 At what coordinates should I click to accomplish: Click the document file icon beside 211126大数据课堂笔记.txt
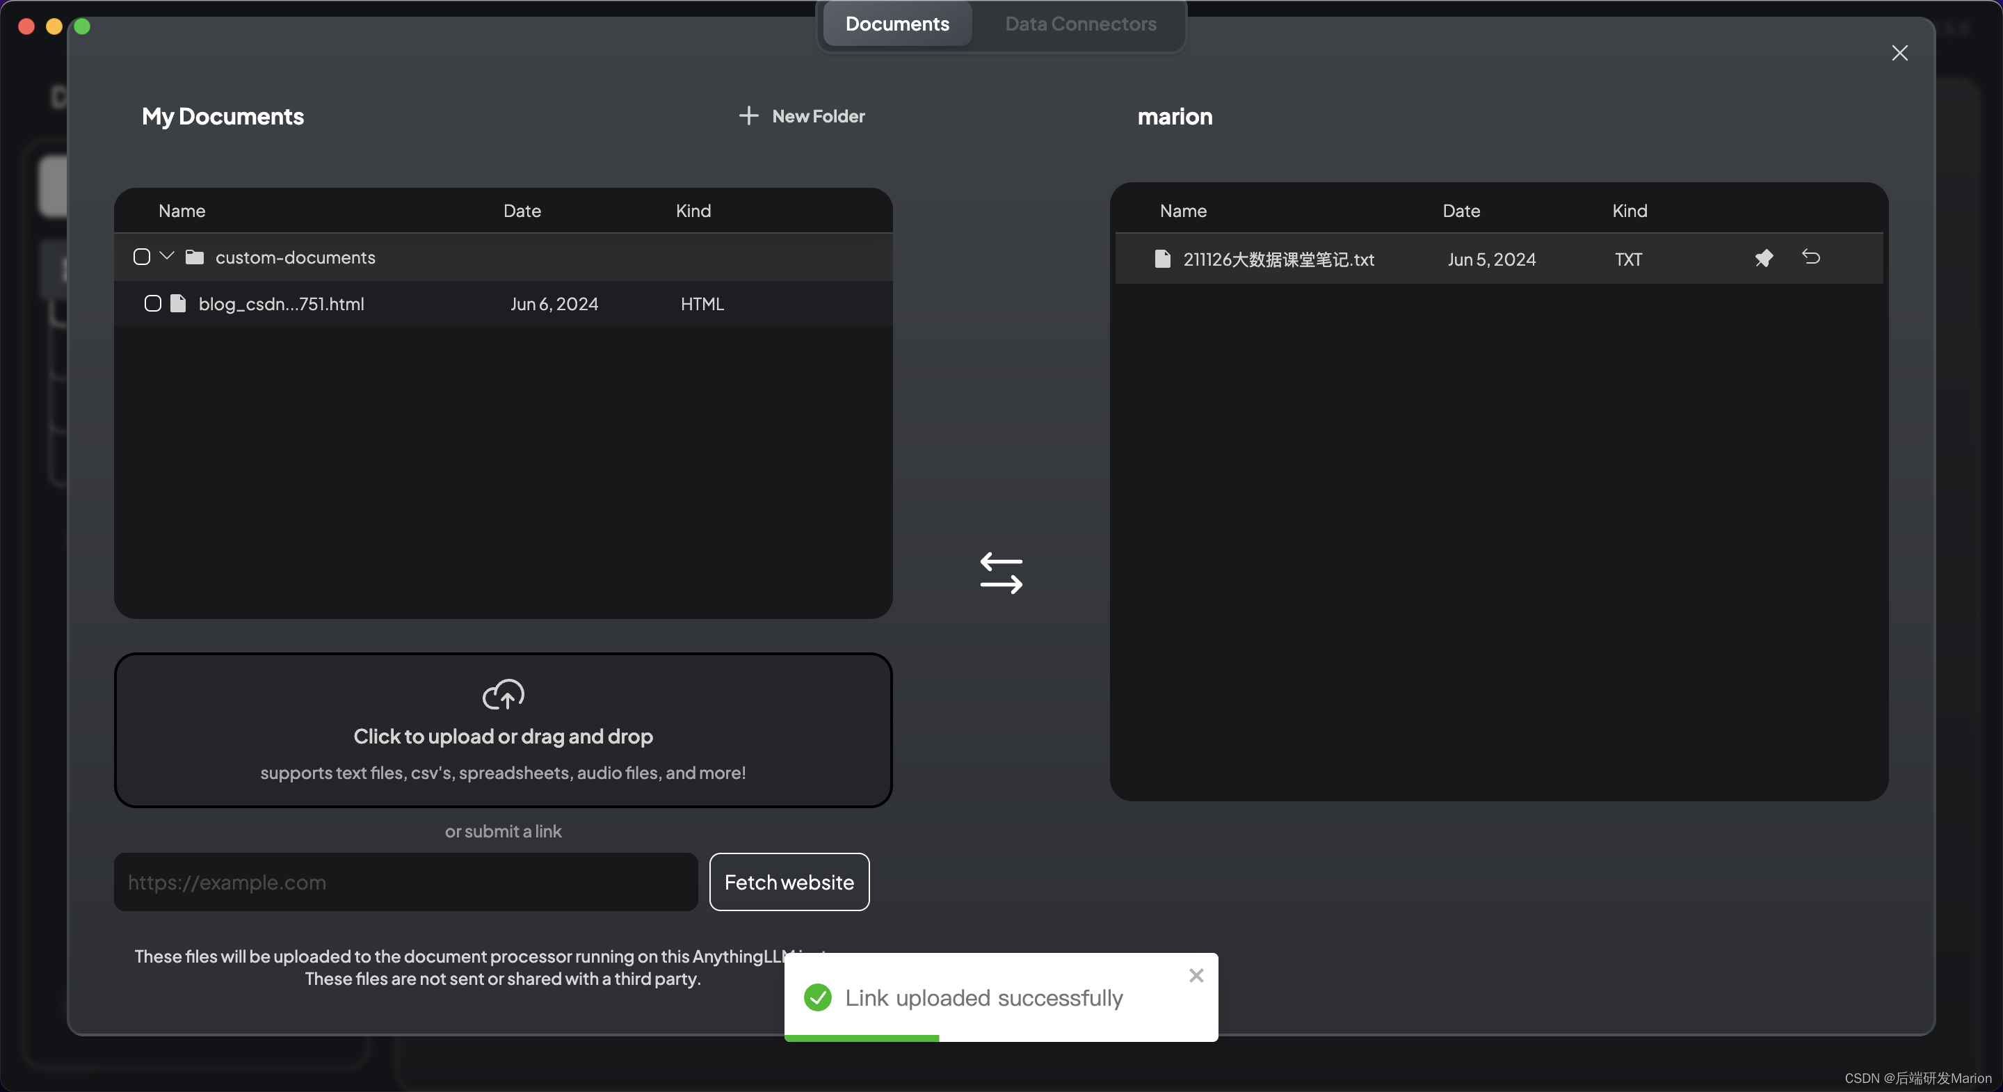(x=1160, y=258)
